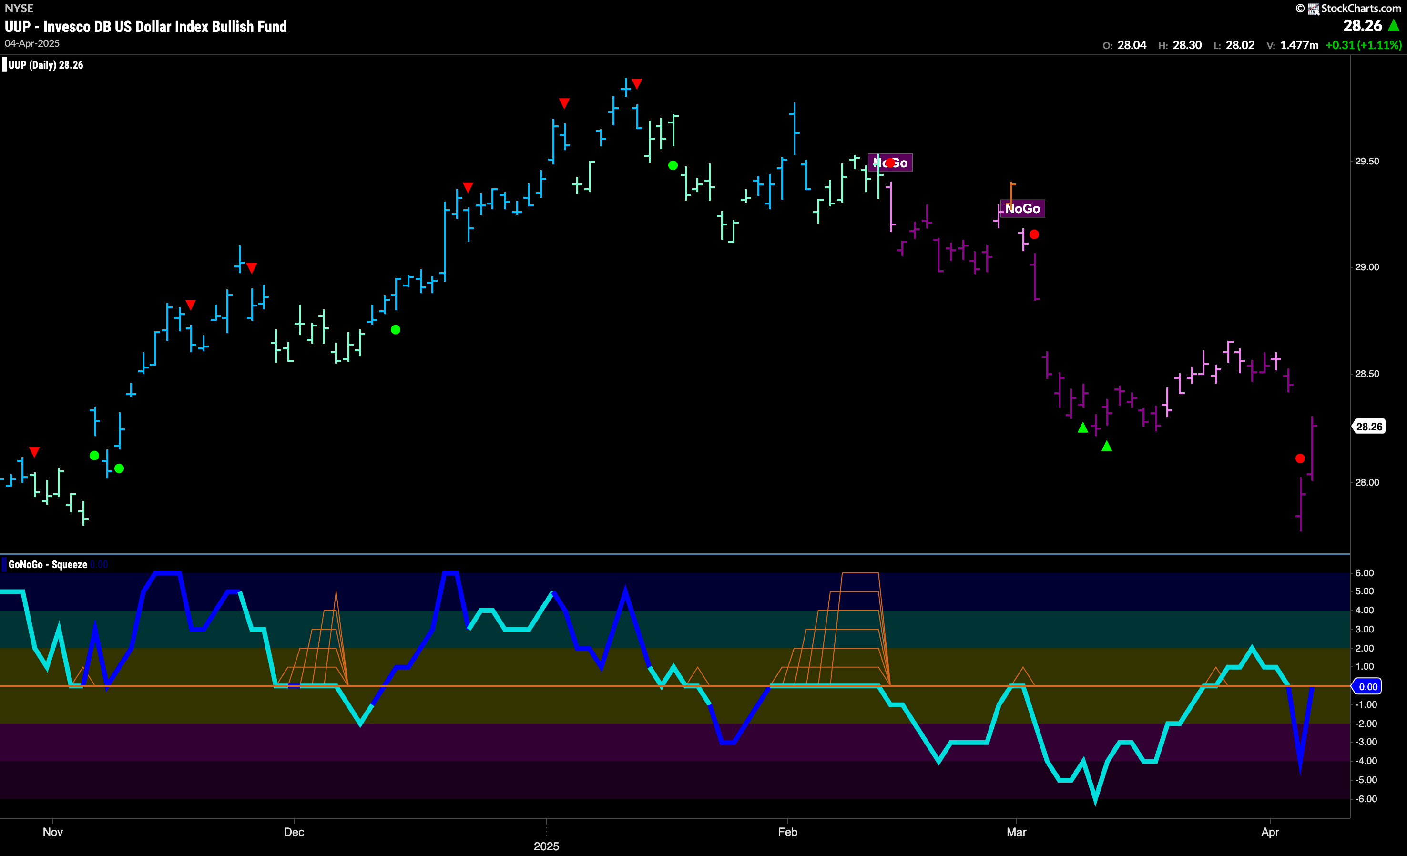Click the 29.50 price axis label
This screenshot has width=1407, height=856.
coord(1367,161)
